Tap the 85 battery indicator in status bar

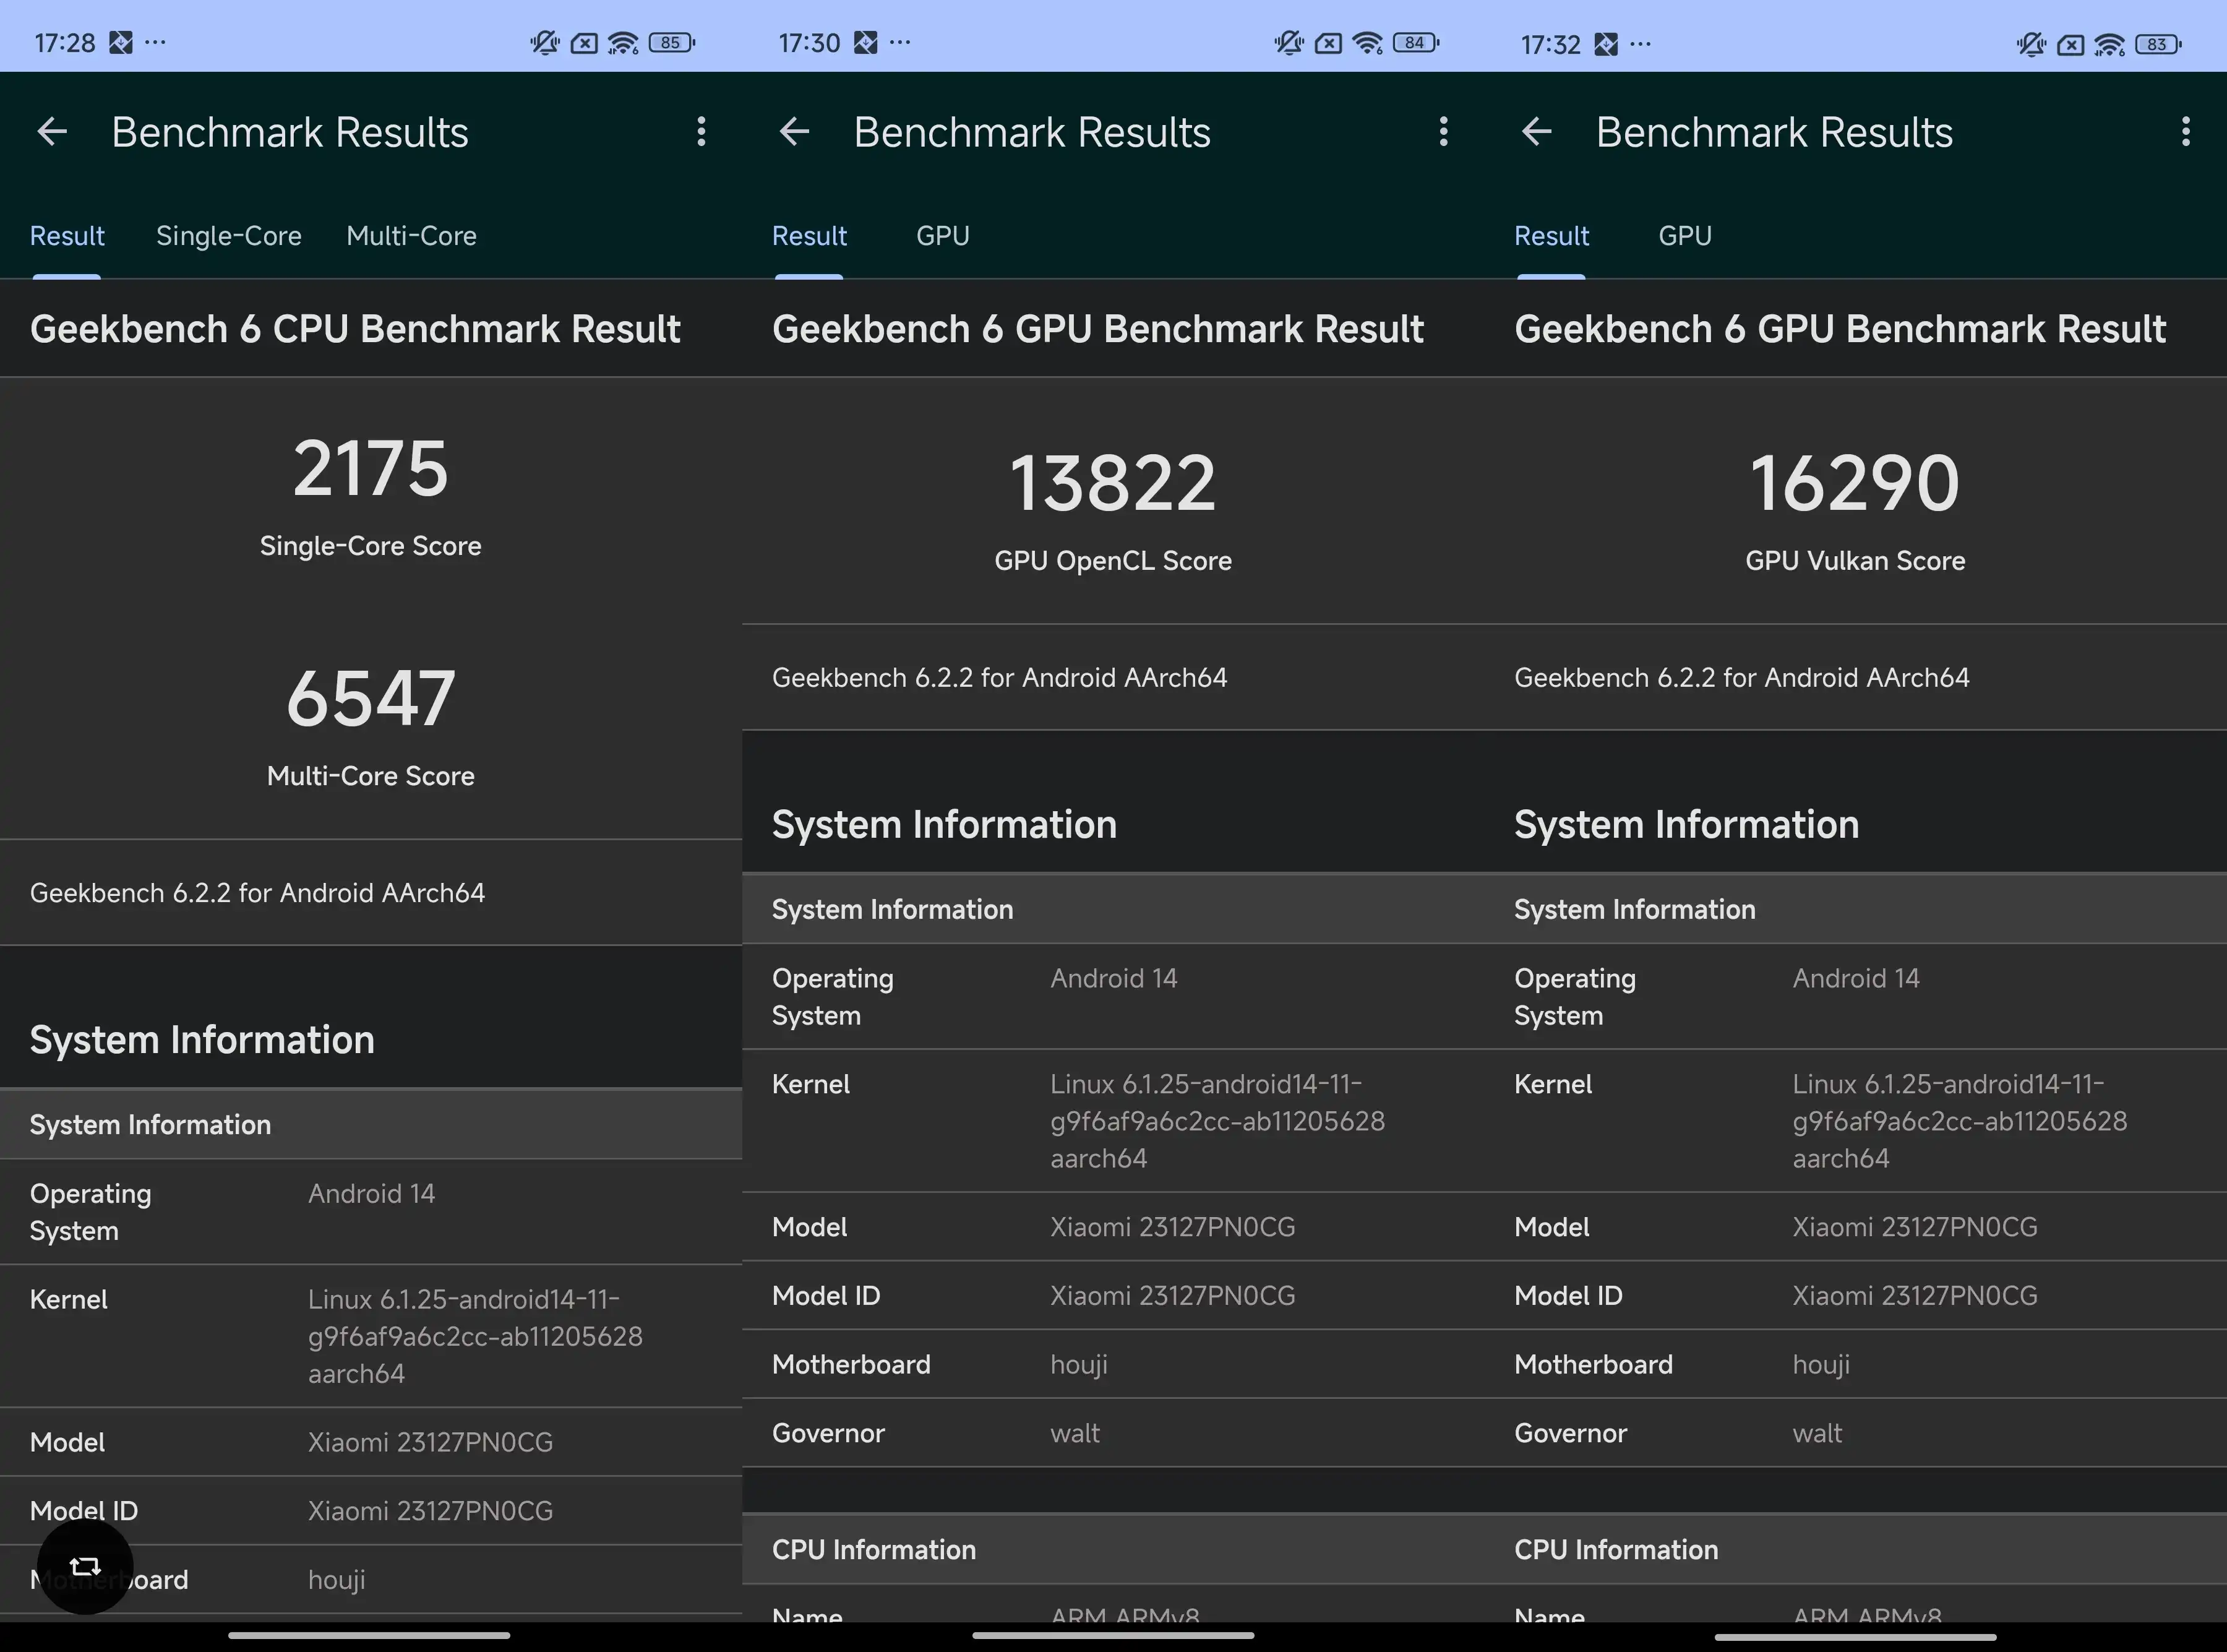coord(672,43)
